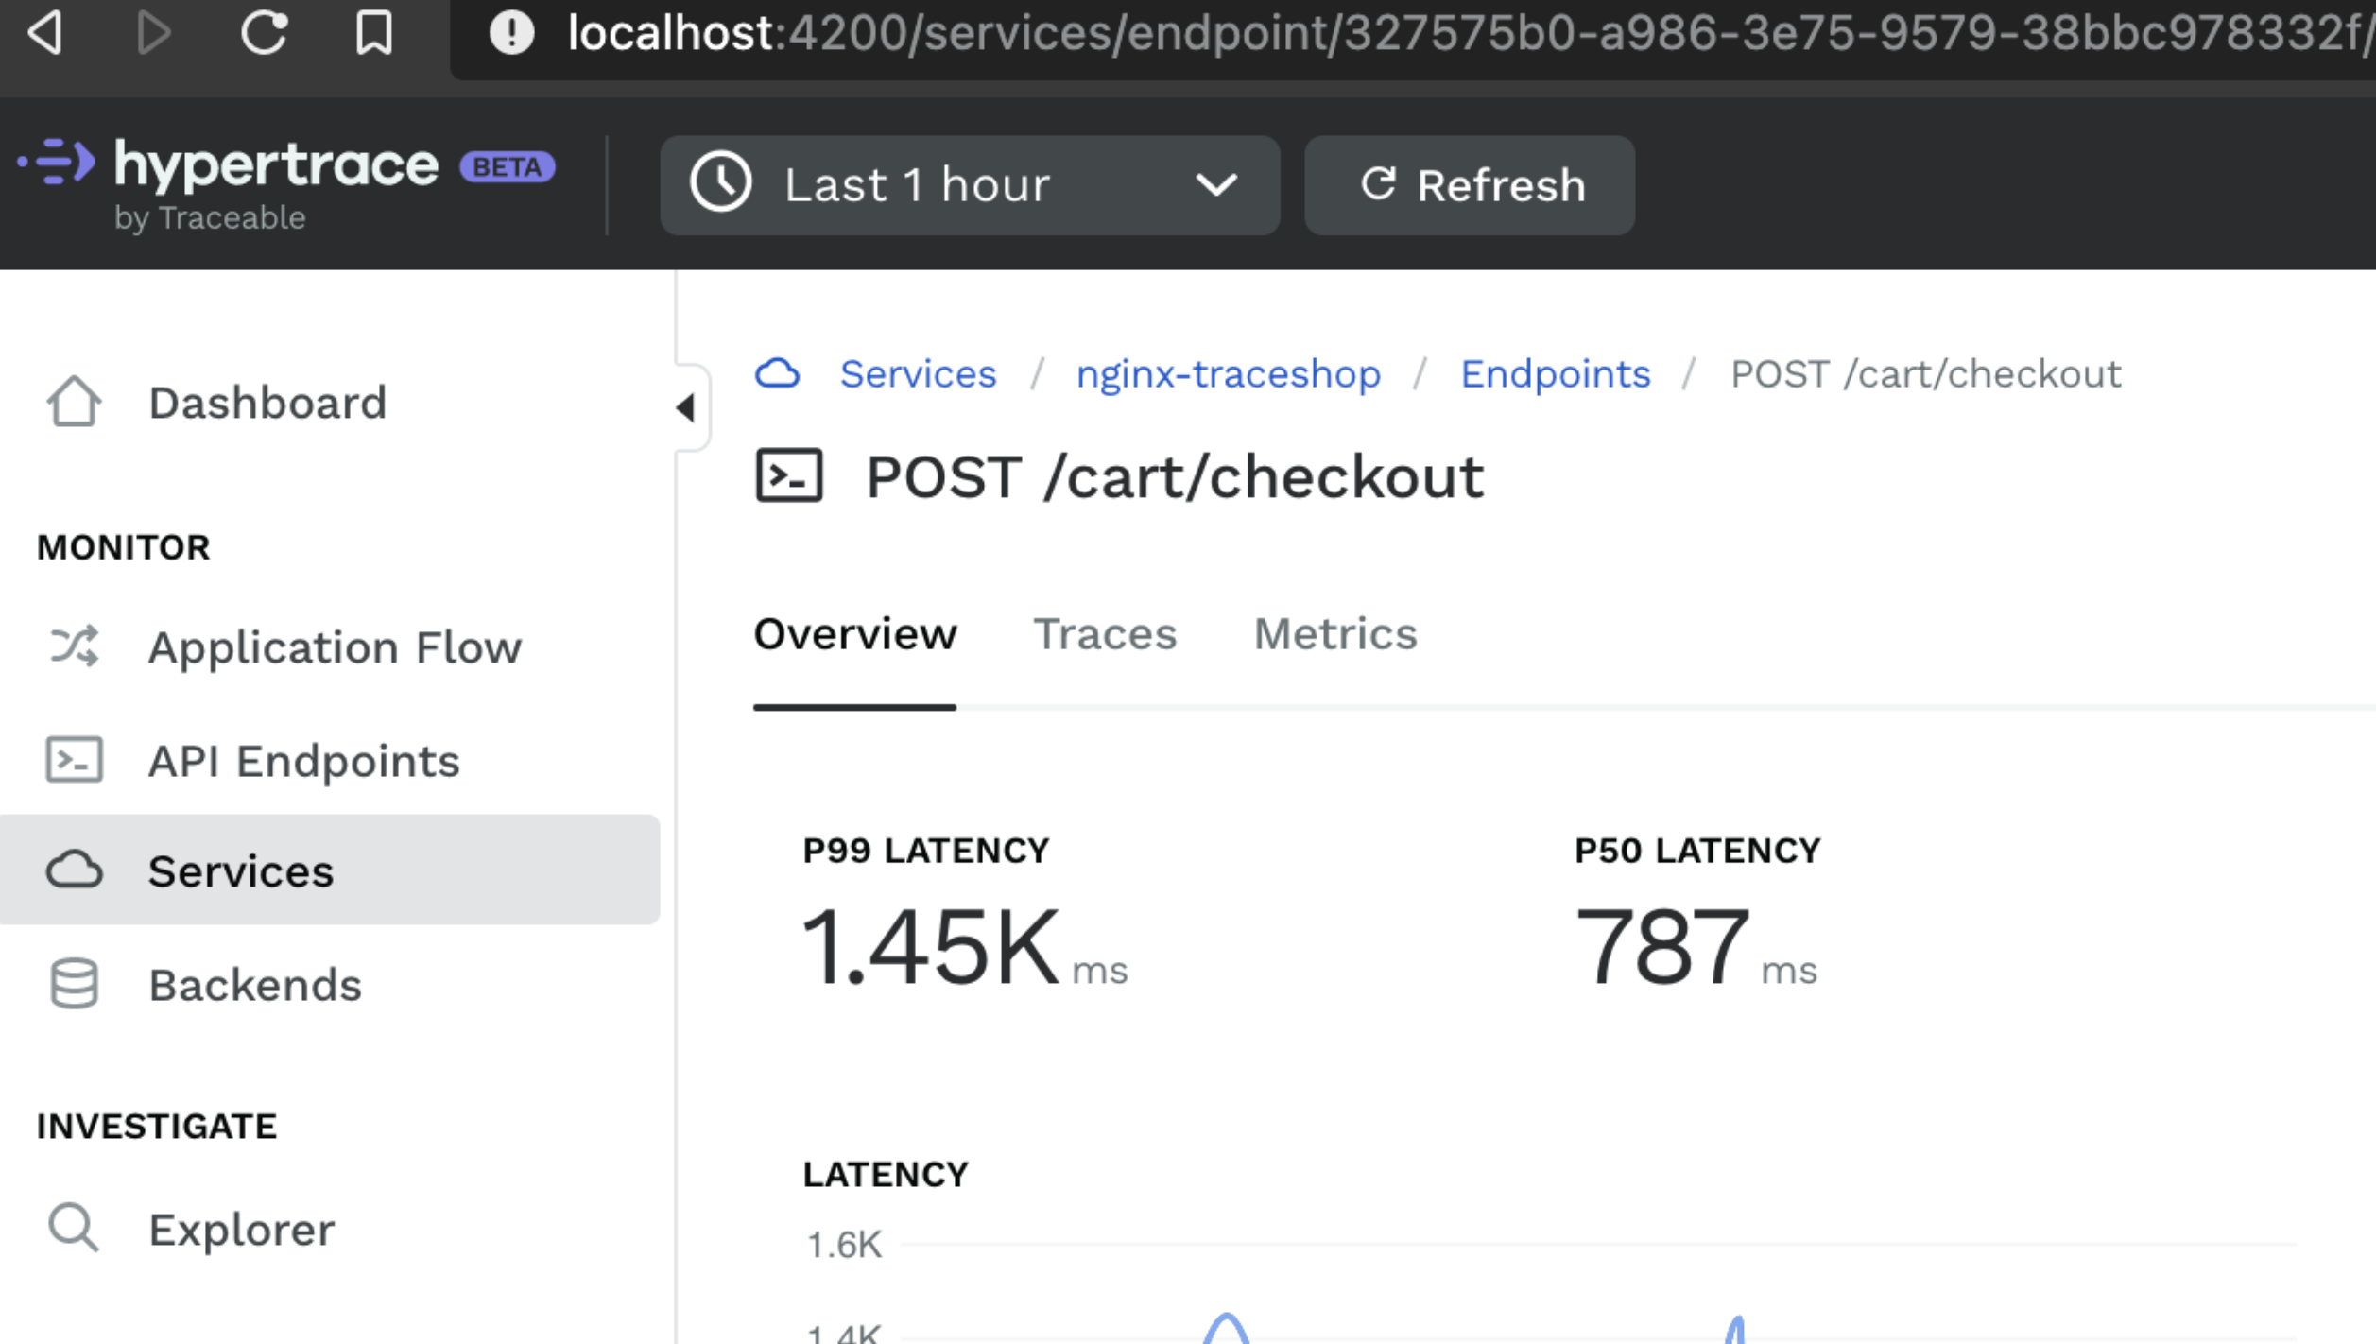Click the API Endpoints terminal icon

(74, 761)
